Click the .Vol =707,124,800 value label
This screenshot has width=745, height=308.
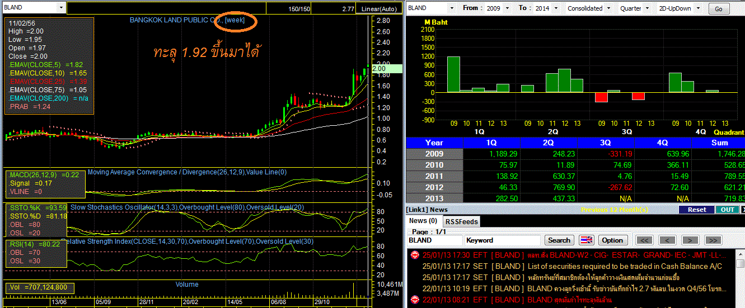(x=38, y=287)
